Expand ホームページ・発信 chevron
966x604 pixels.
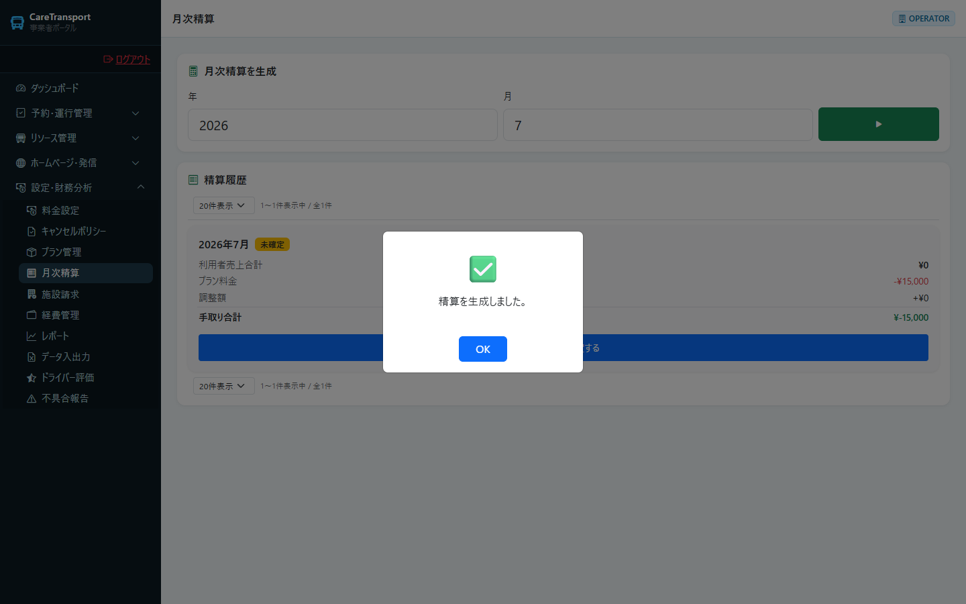pyautogui.click(x=136, y=163)
